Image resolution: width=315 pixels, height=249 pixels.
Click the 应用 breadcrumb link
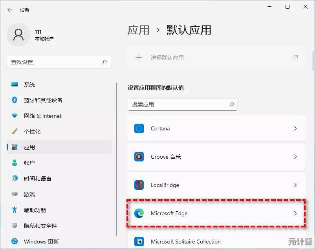point(138,30)
